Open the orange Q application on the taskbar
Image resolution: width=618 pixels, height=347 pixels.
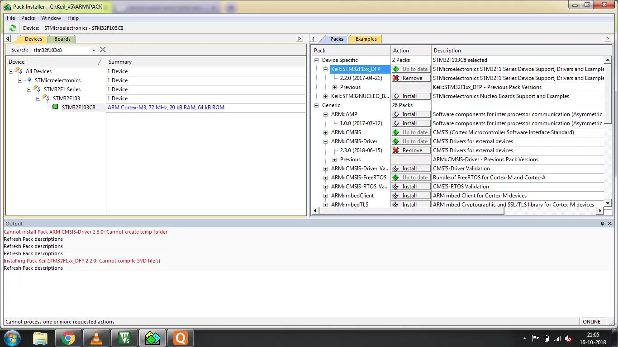click(x=181, y=338)
